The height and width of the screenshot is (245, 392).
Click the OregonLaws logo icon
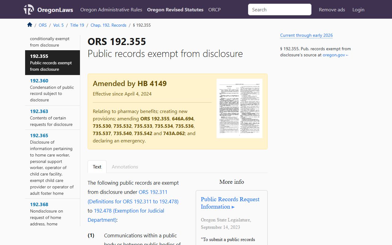29,9
